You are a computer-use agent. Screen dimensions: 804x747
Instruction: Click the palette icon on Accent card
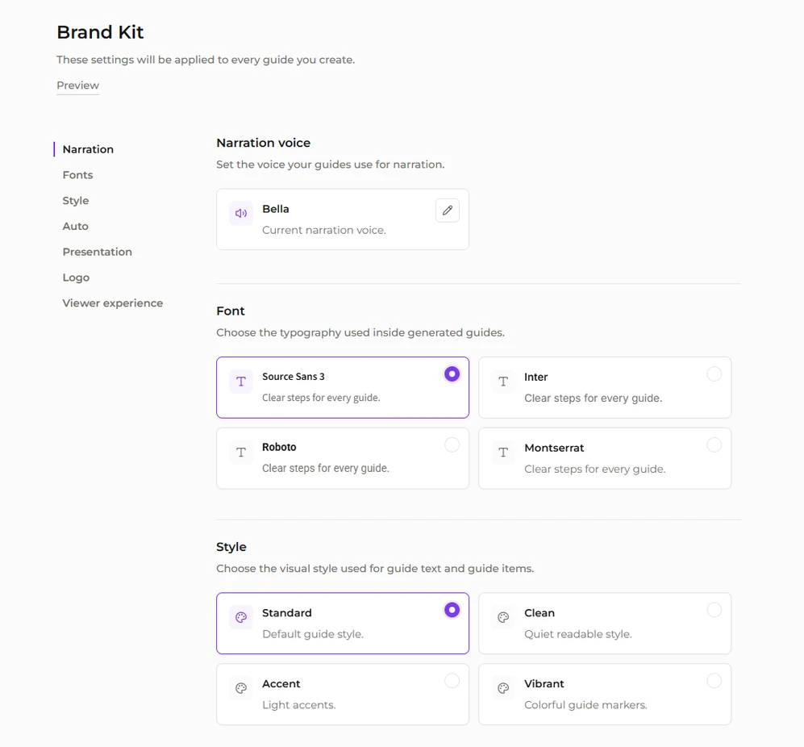click(x=241, y=688)
